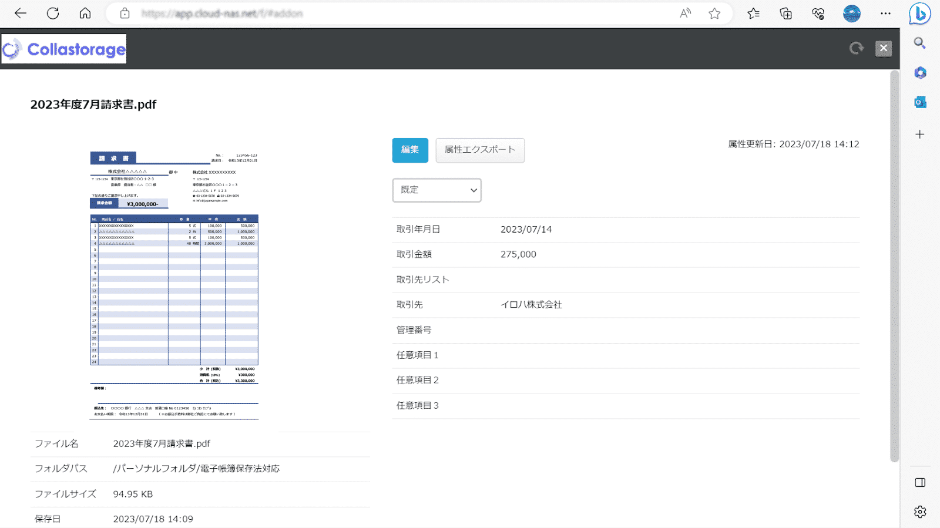
Task: Click the invoice PDF preview thumbnail
Action: [174, 285]
